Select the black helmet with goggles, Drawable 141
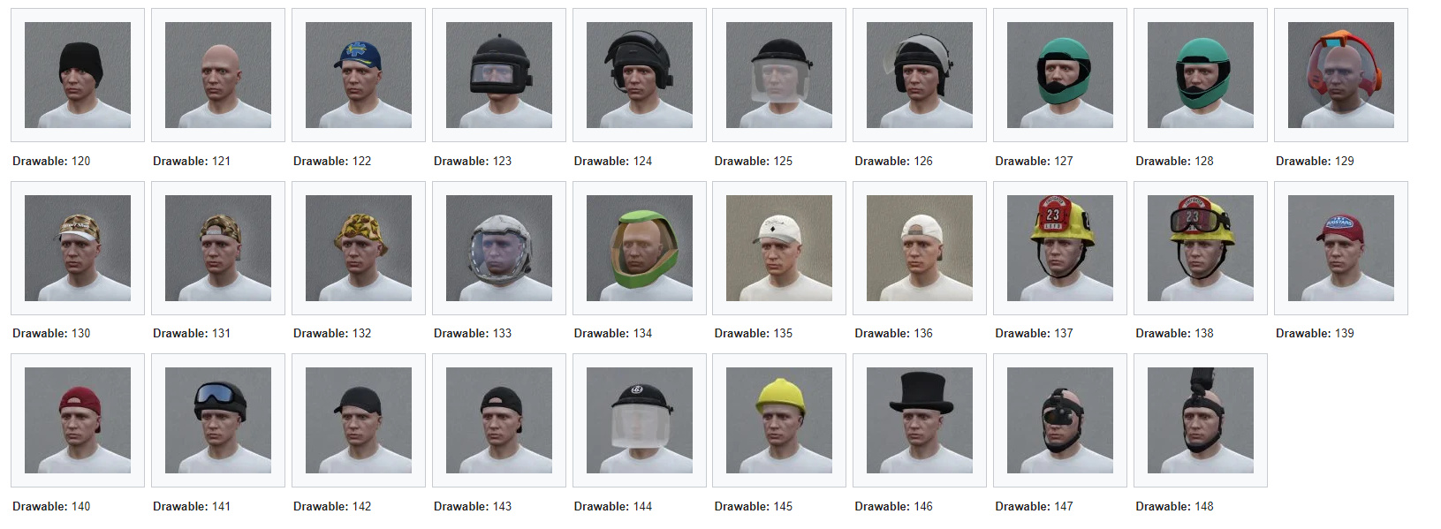 [x=218, y=420]
